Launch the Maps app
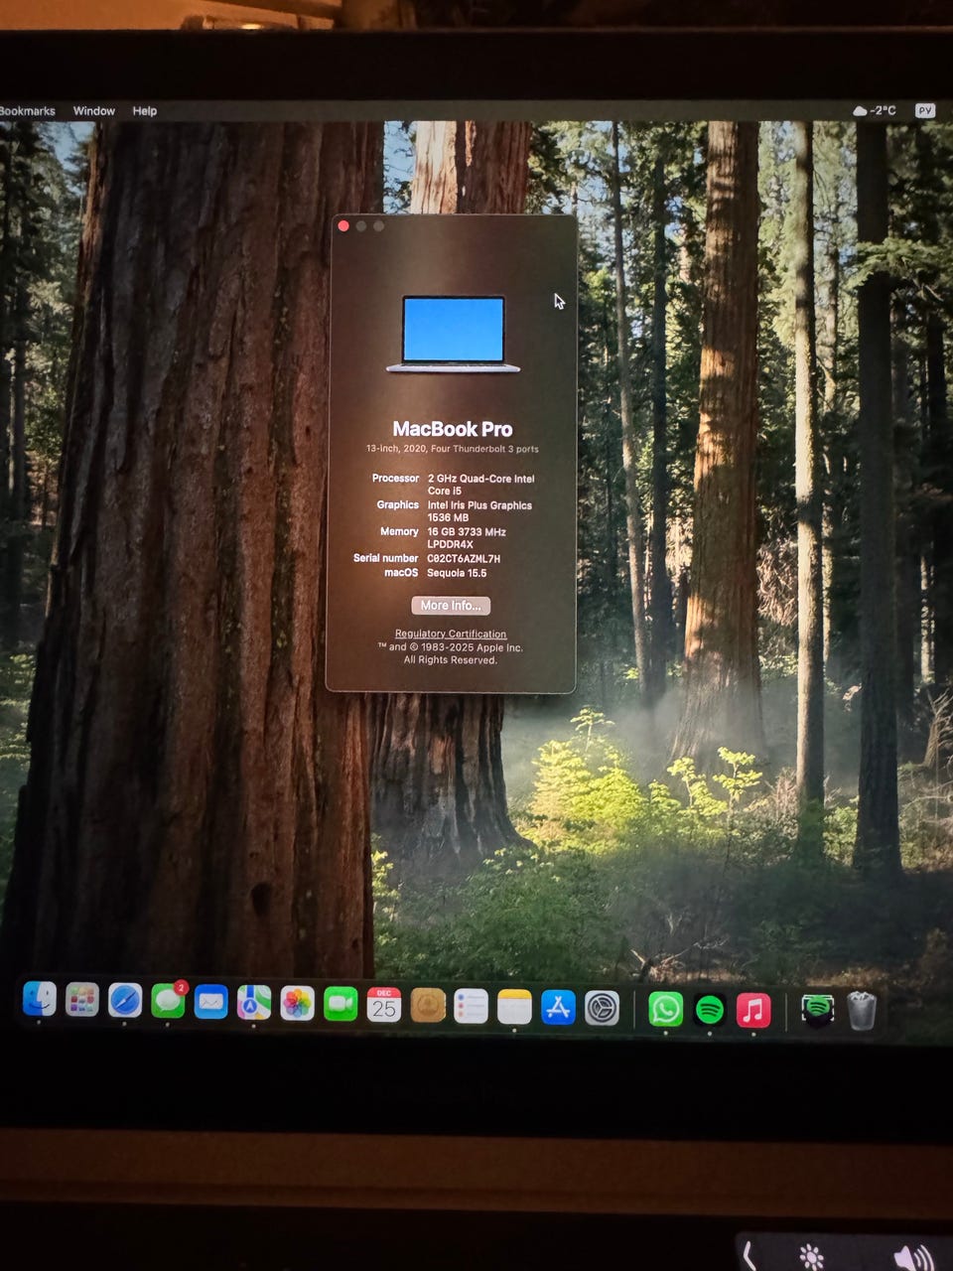 pos(254,1003)
